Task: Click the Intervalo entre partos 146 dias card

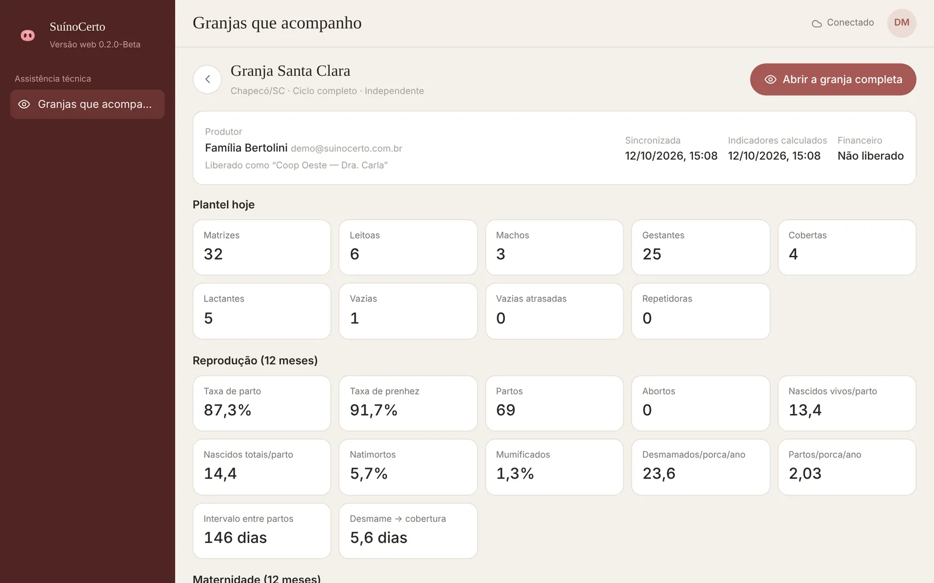Action: coord(262,531)
